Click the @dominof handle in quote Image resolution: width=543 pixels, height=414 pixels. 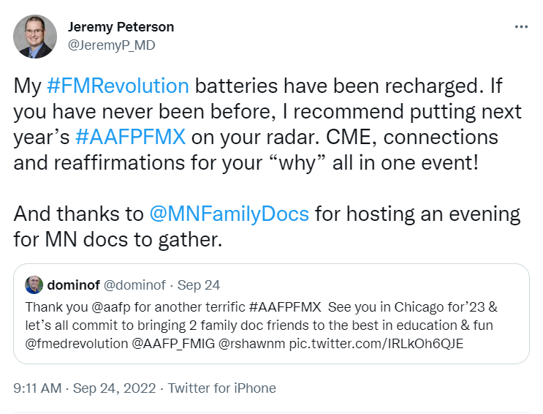coord(135,285)
